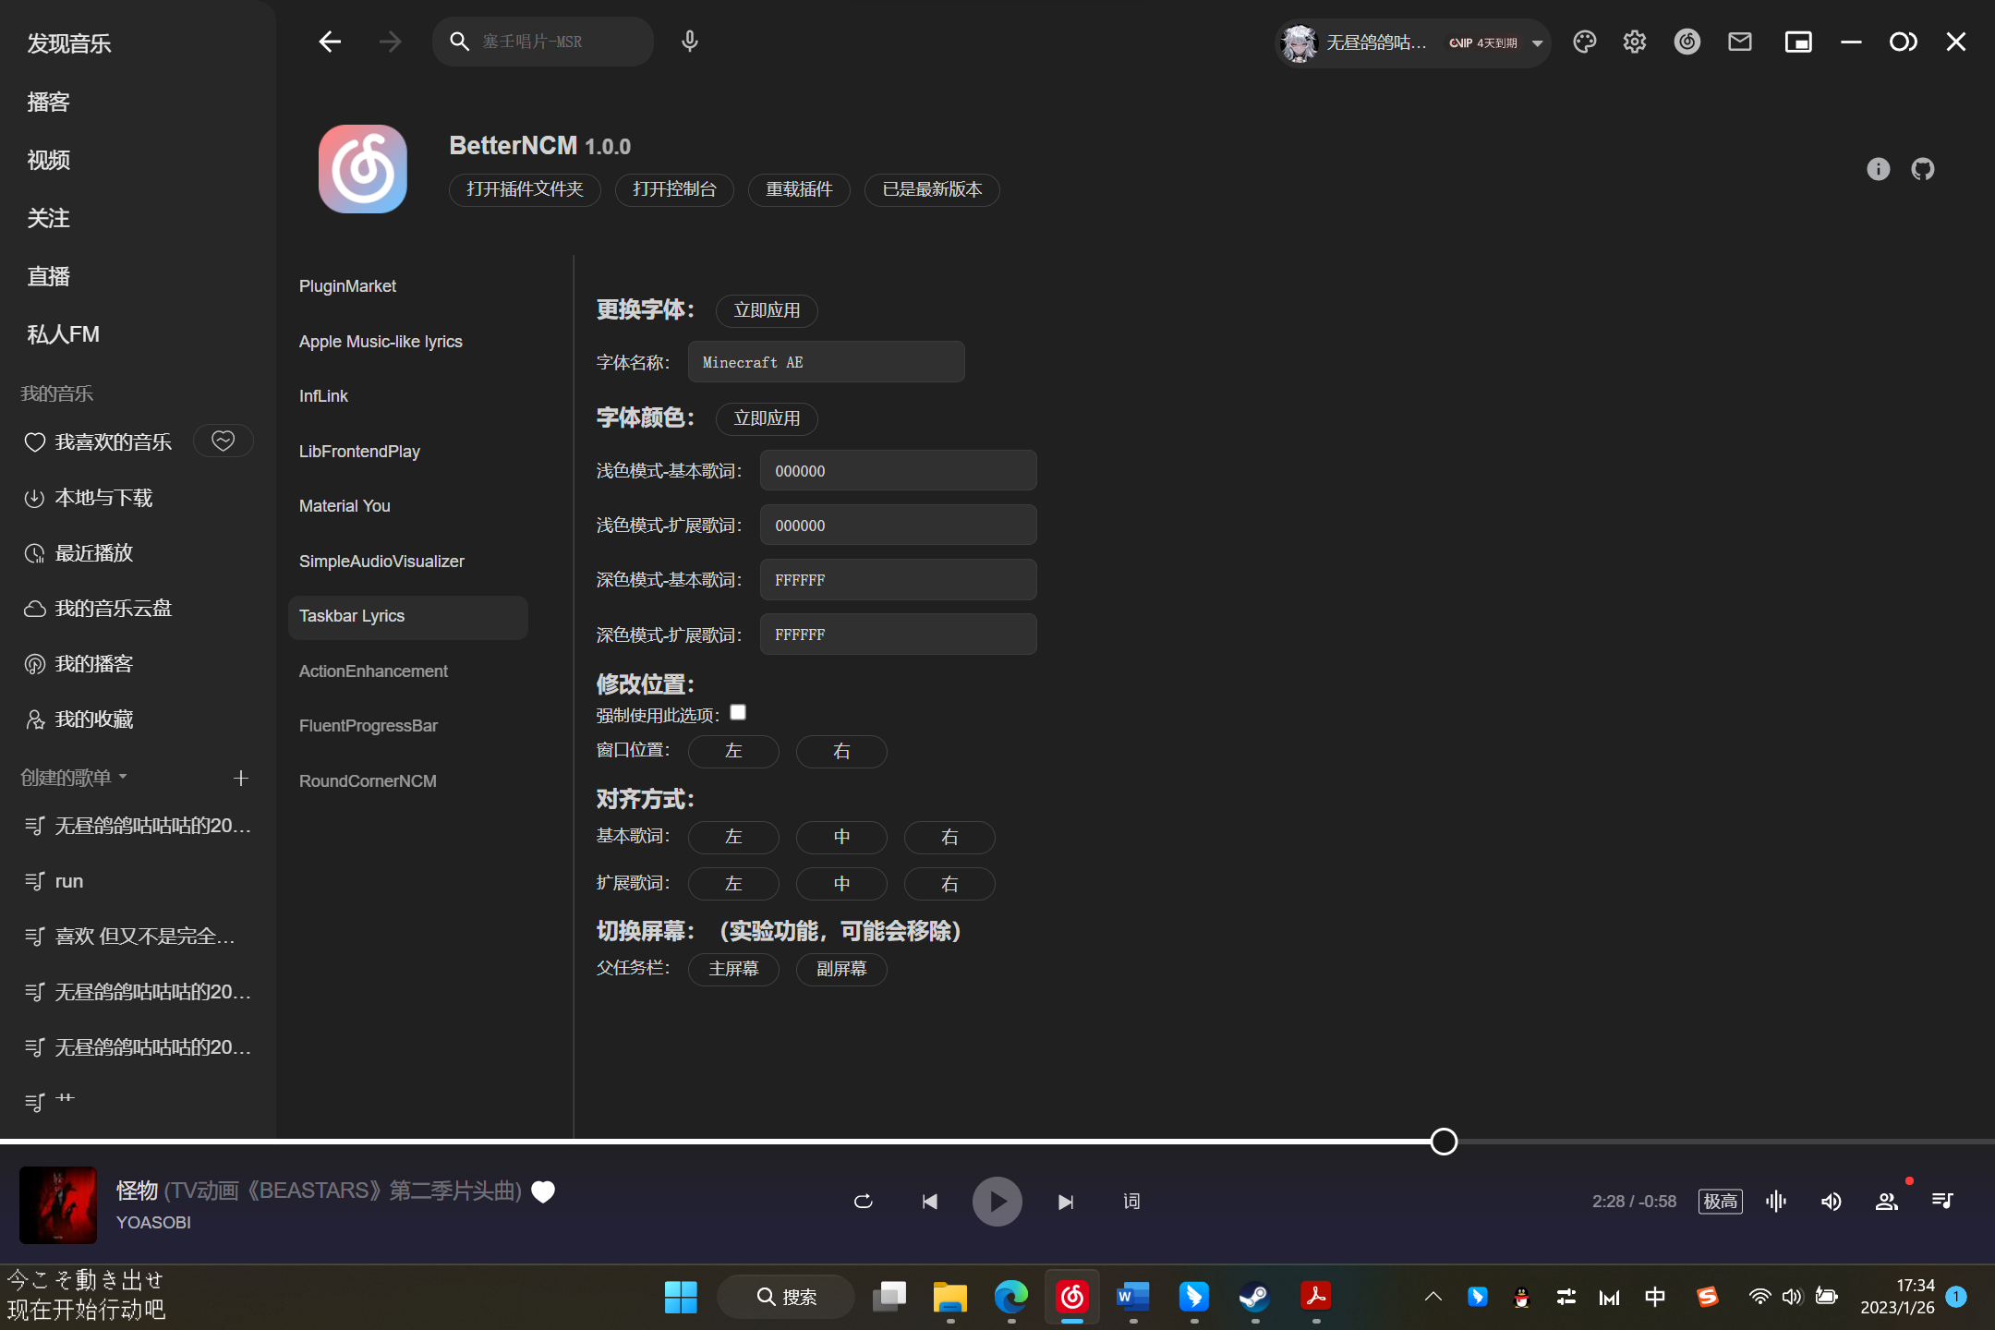Viewport: 1995px width, 1330px height.
Task: Open Windows Start menu
Action: (681, 1297)
